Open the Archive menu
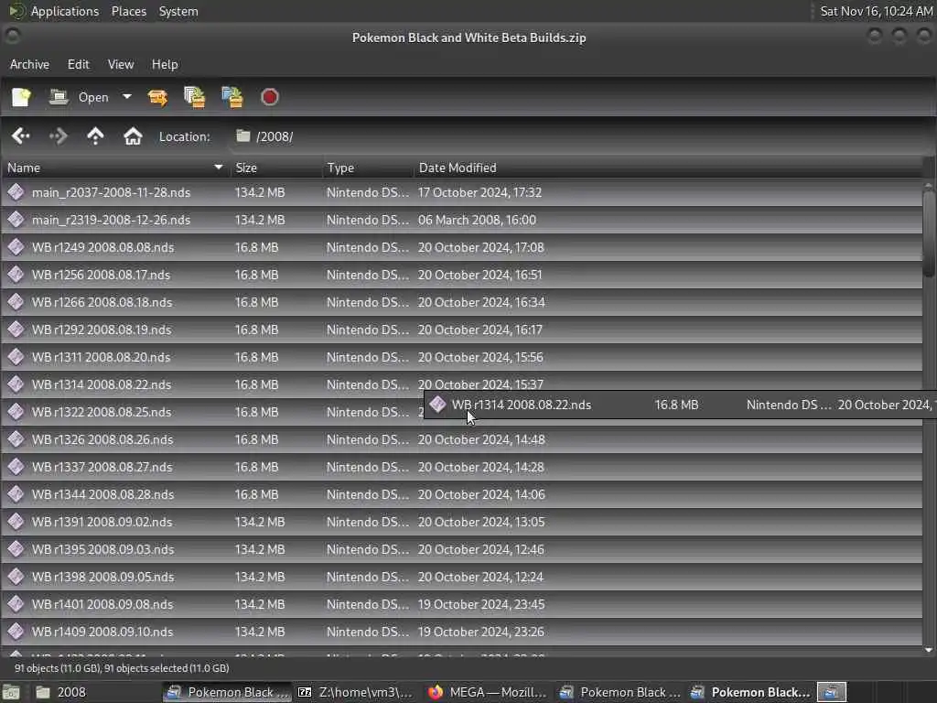 click(29, 64)
